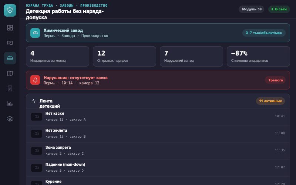Open the Открытых нарядов stat card
The width and height of the screenshot is (296, 185).
(x=124, y=57)
